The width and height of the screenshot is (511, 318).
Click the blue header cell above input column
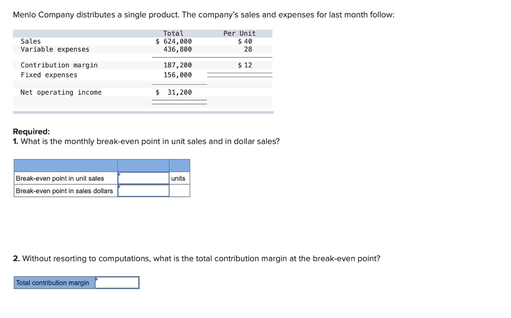click(x=143, y=165)
